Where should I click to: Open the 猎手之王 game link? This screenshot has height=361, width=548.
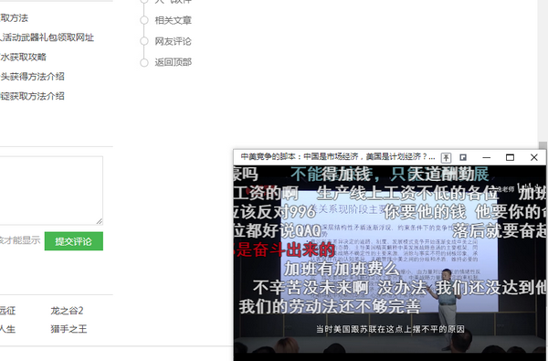point(68,329)
